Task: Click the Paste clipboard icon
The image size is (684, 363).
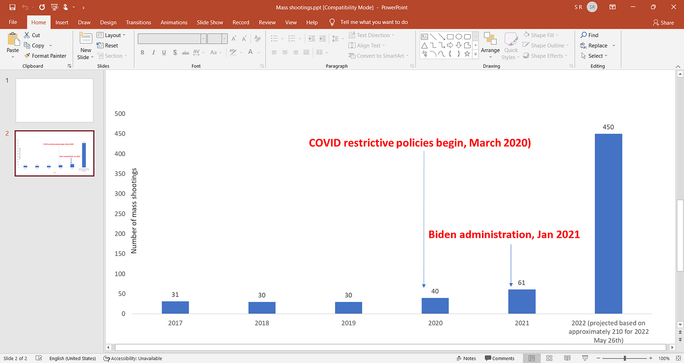Action: tap(13, 39)
